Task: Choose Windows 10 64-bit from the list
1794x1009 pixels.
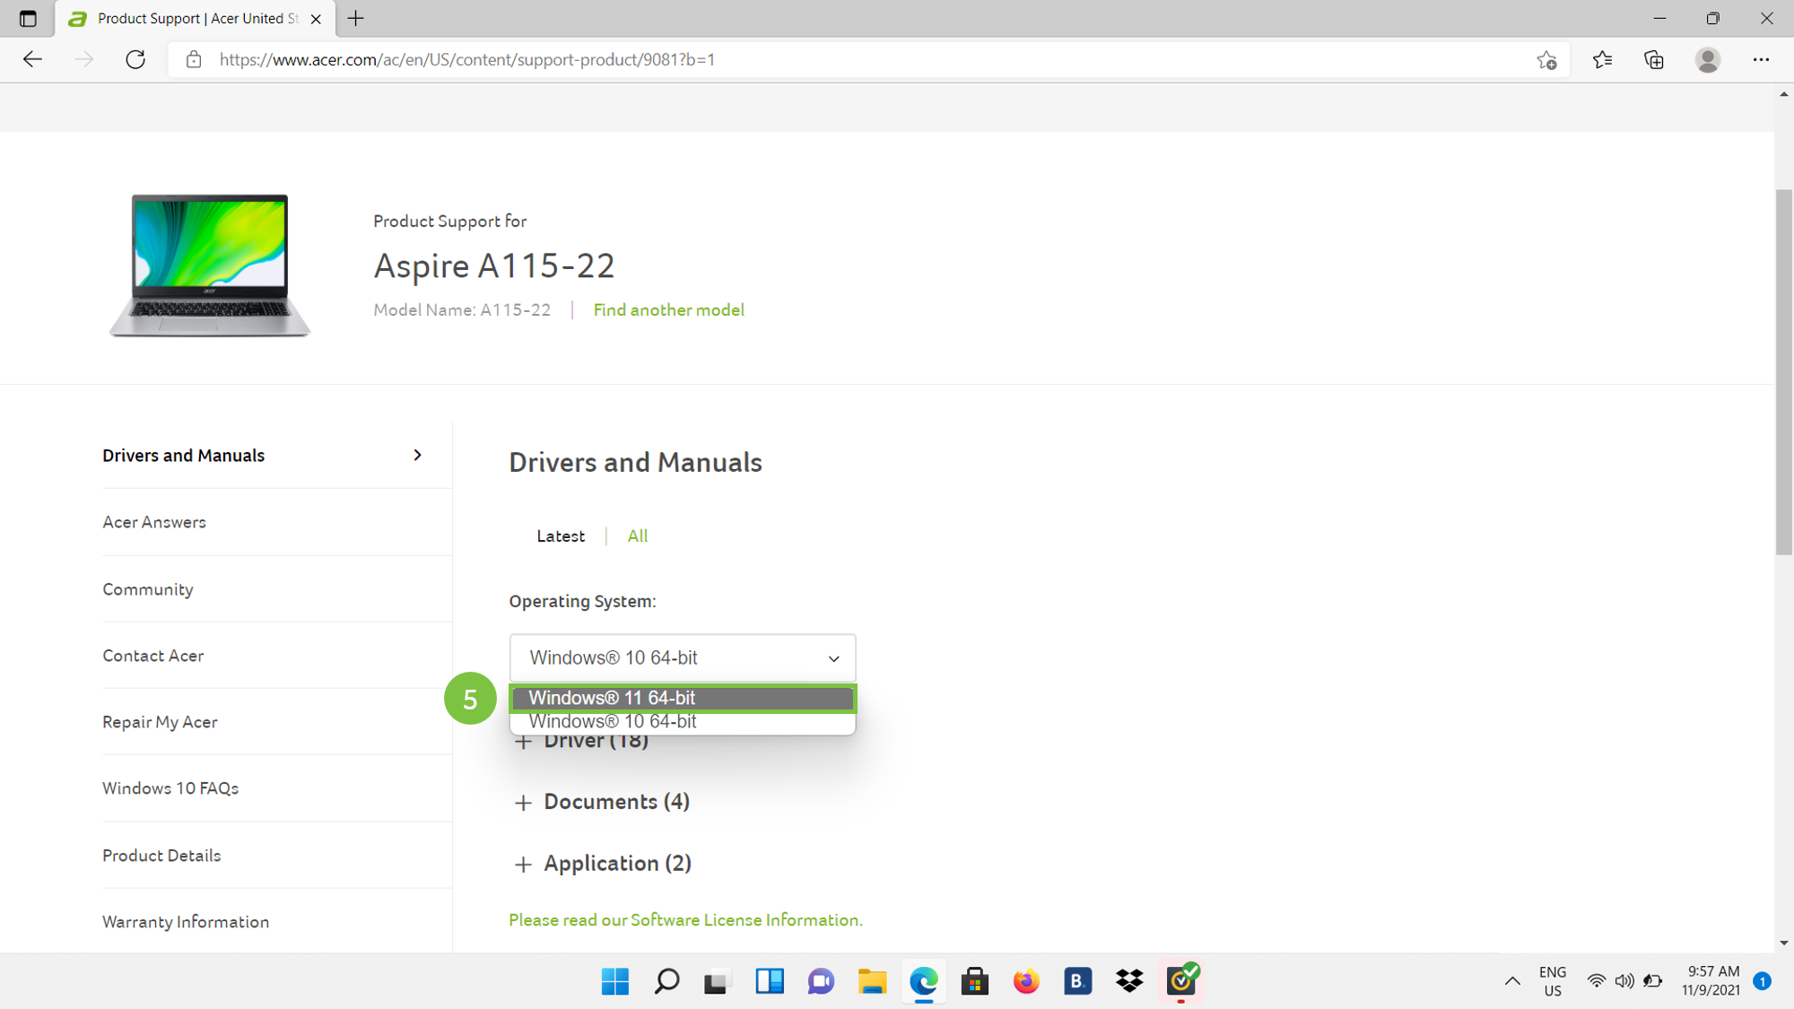Action: 682,722
